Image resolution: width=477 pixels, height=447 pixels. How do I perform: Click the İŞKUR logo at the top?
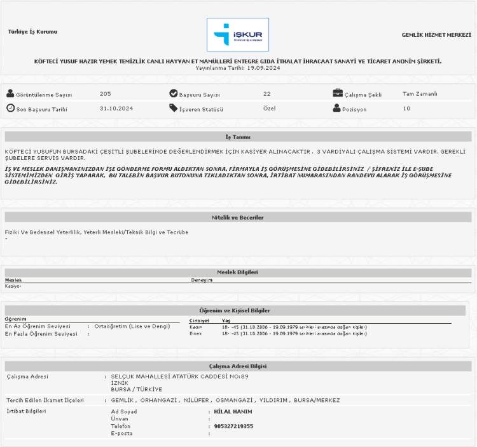point(238,34)
